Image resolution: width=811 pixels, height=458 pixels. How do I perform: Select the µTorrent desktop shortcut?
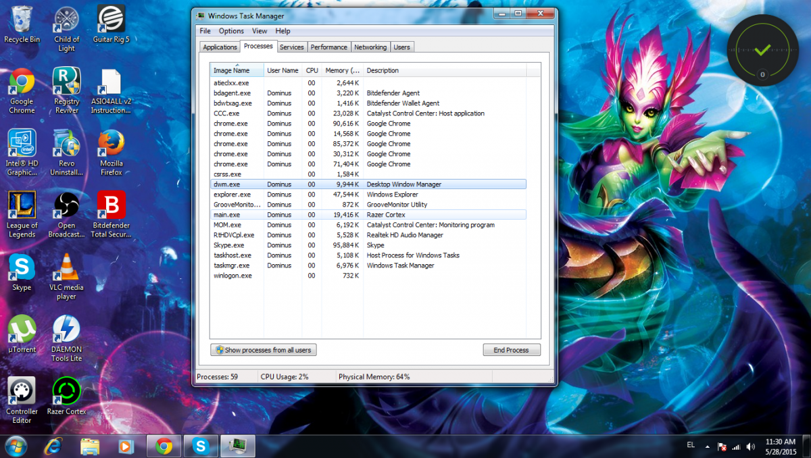(22, 334)
